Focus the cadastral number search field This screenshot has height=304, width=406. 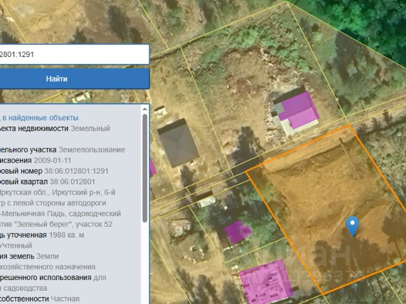(x=75, y=54)
